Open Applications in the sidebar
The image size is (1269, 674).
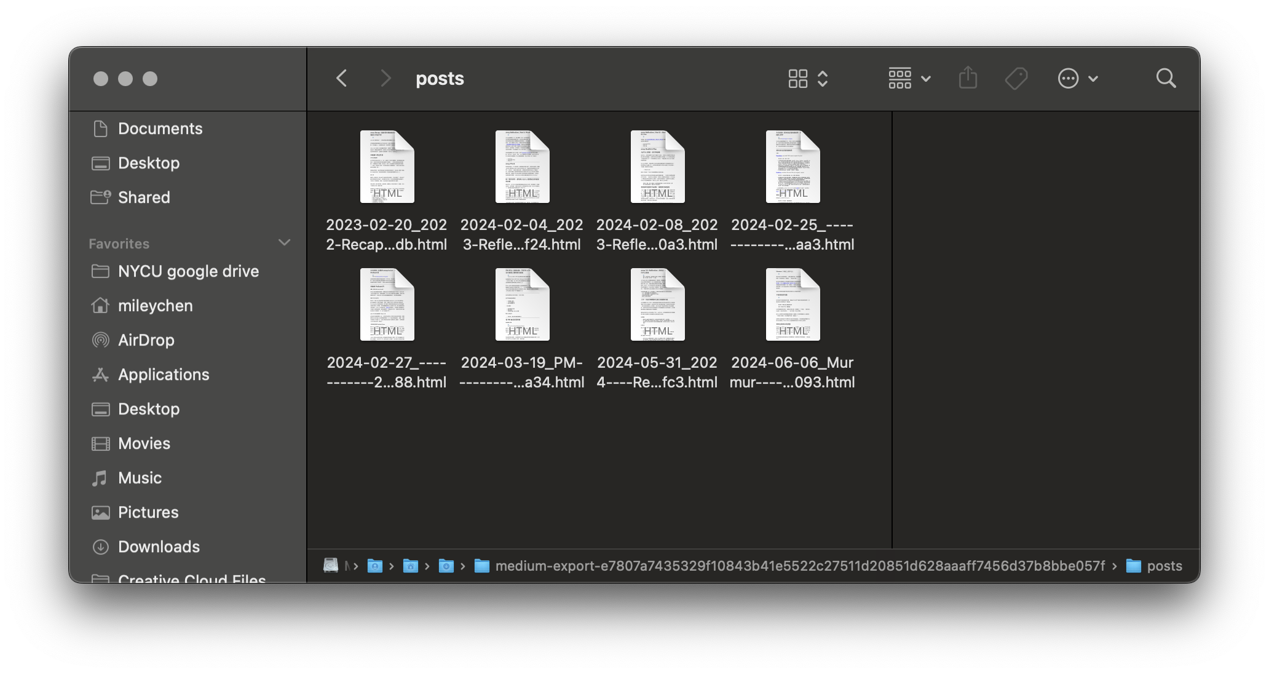click(163, 375)
